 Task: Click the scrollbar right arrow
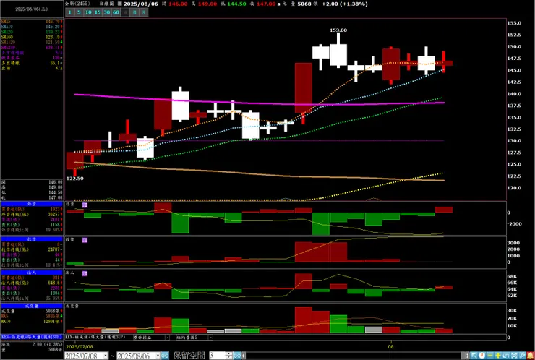[x=467, y=356]
